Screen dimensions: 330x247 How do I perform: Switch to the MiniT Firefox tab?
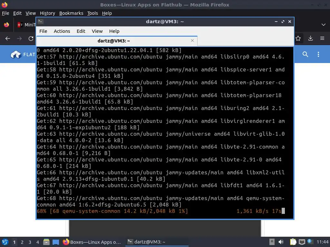click(x=26, y=25)
